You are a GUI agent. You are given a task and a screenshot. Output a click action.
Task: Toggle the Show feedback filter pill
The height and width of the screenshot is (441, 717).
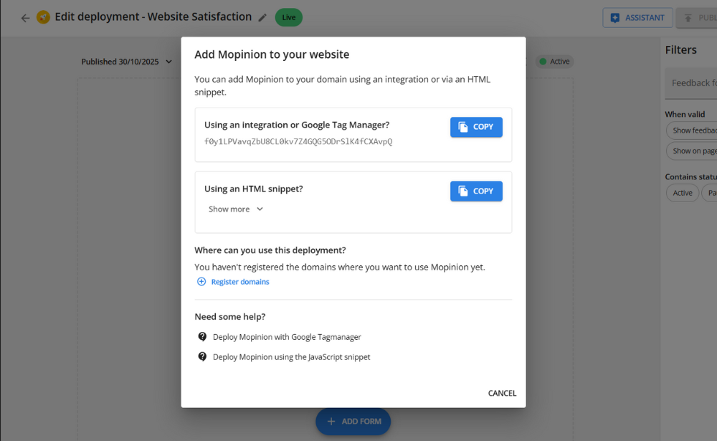coord(693,131)
